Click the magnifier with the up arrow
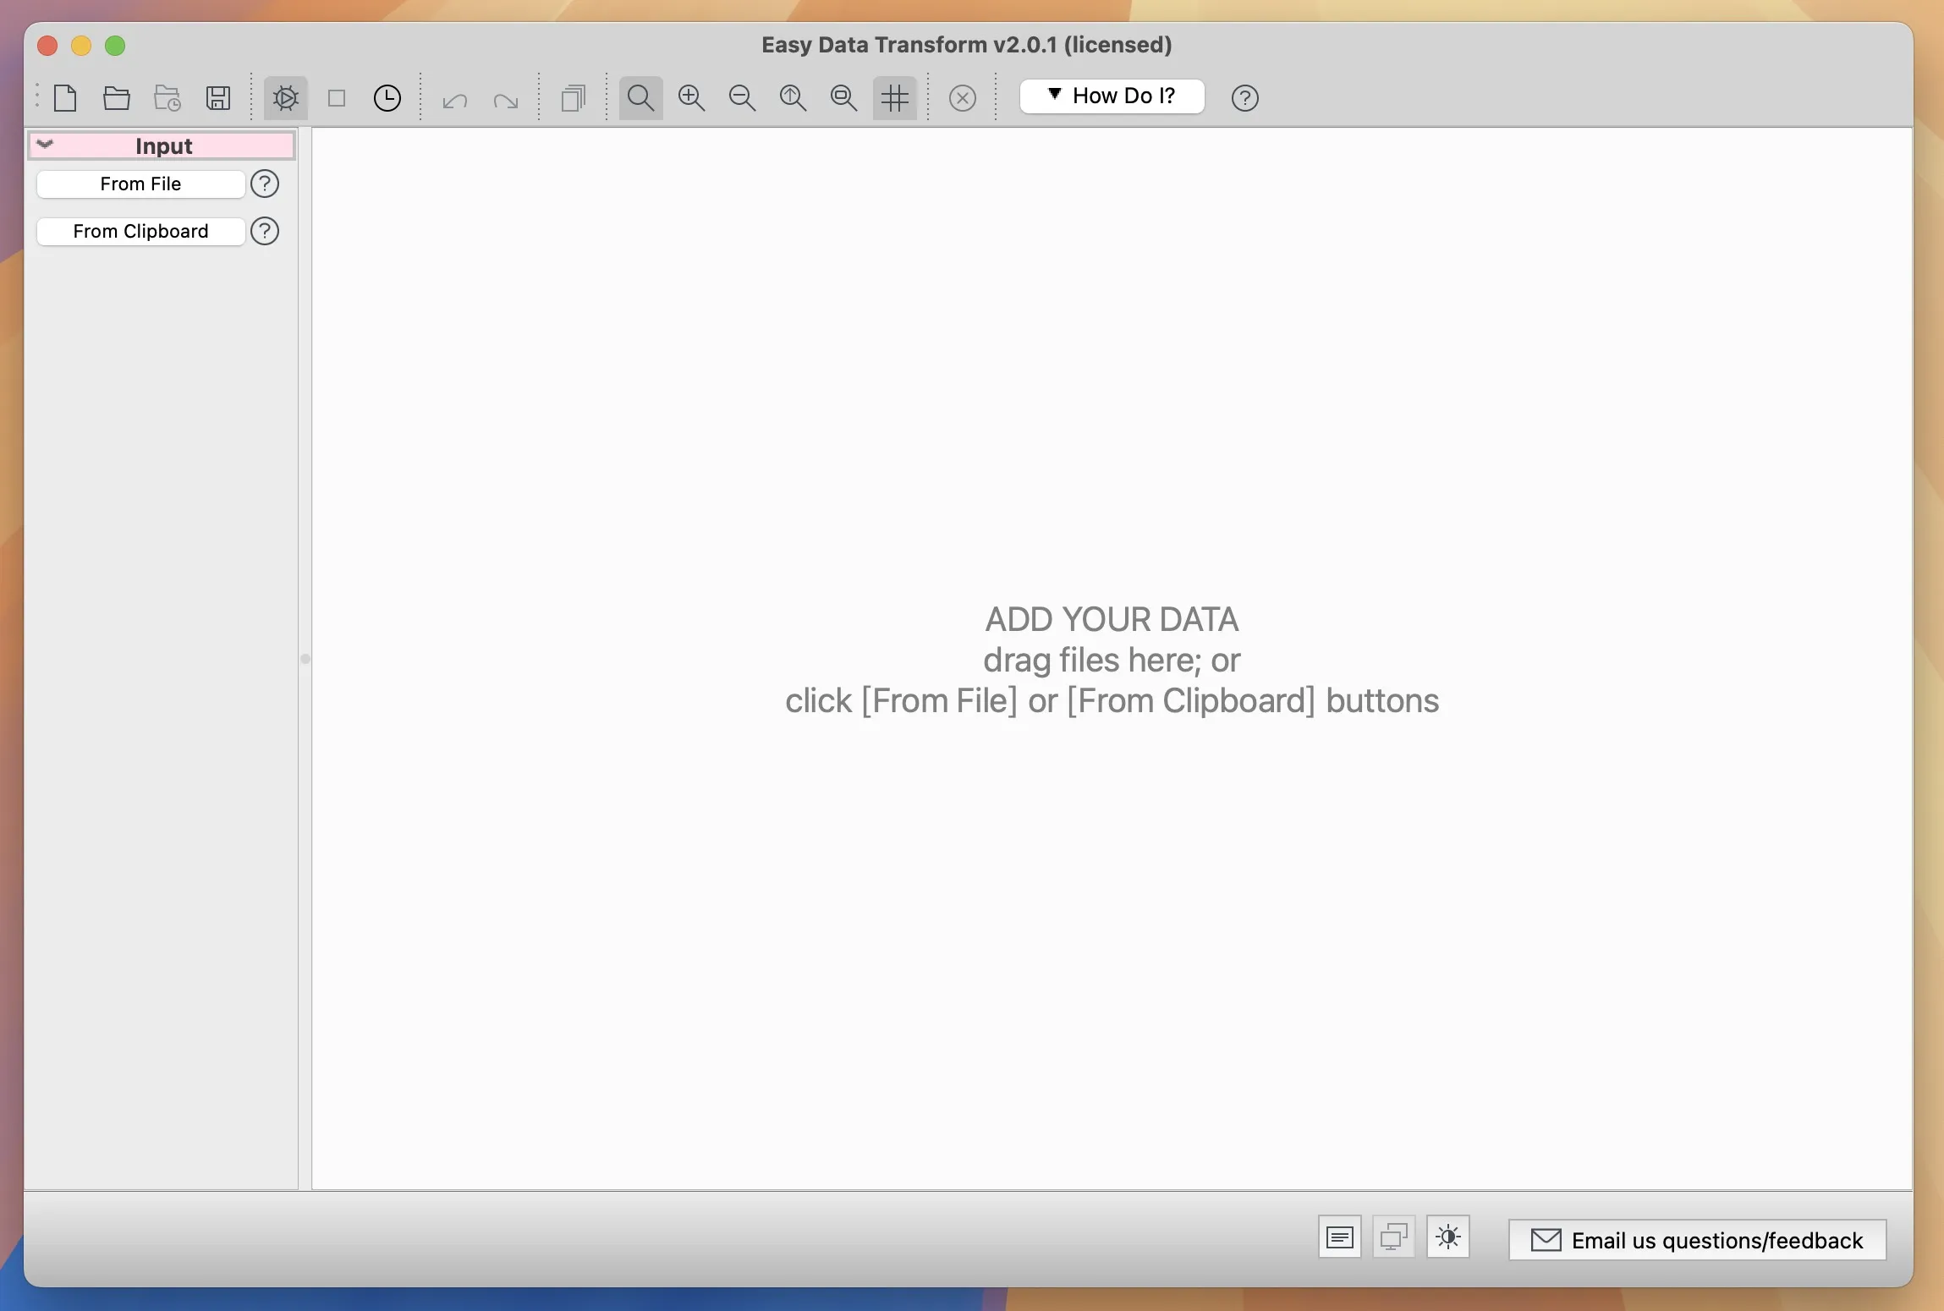 click(794, 98)
